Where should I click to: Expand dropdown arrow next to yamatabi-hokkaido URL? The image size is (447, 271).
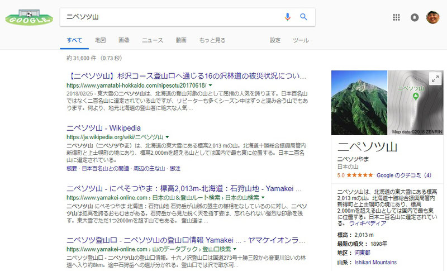[x=211, y=85]
